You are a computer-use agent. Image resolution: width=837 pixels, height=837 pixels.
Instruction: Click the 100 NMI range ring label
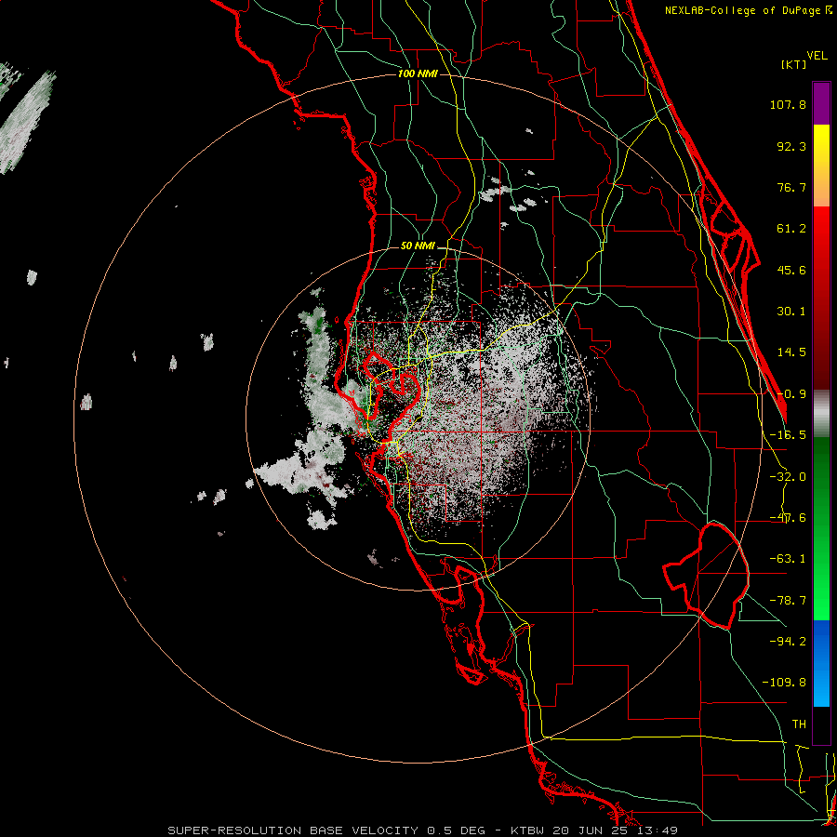pos(418,73)
